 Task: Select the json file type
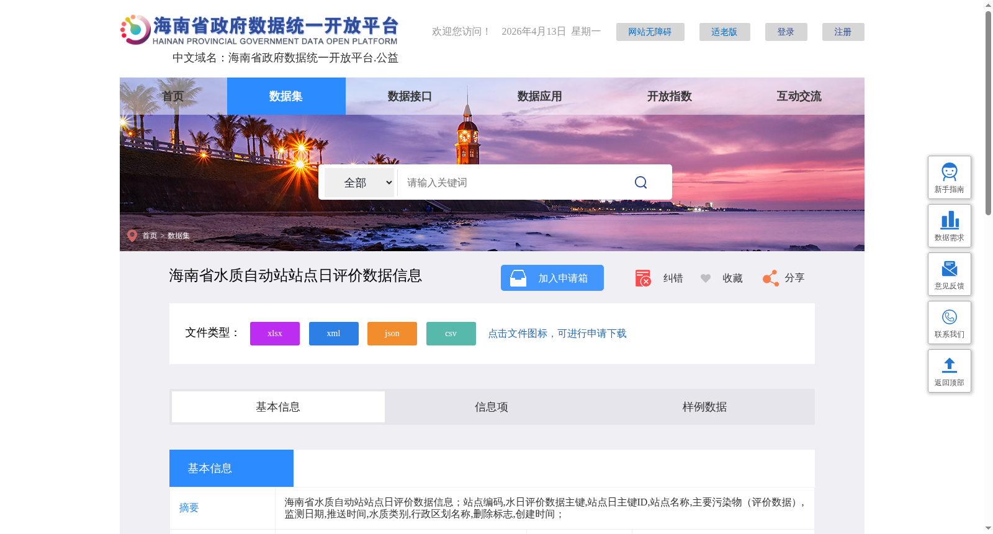[x=392, y=334]
